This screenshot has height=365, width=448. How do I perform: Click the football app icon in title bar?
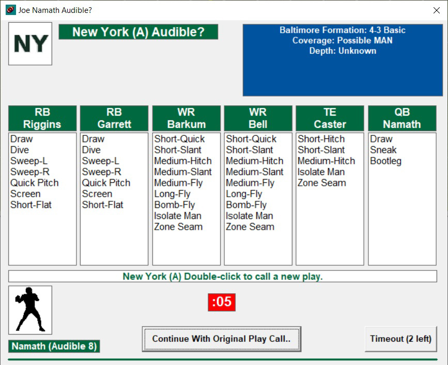(x=10, y=10)
